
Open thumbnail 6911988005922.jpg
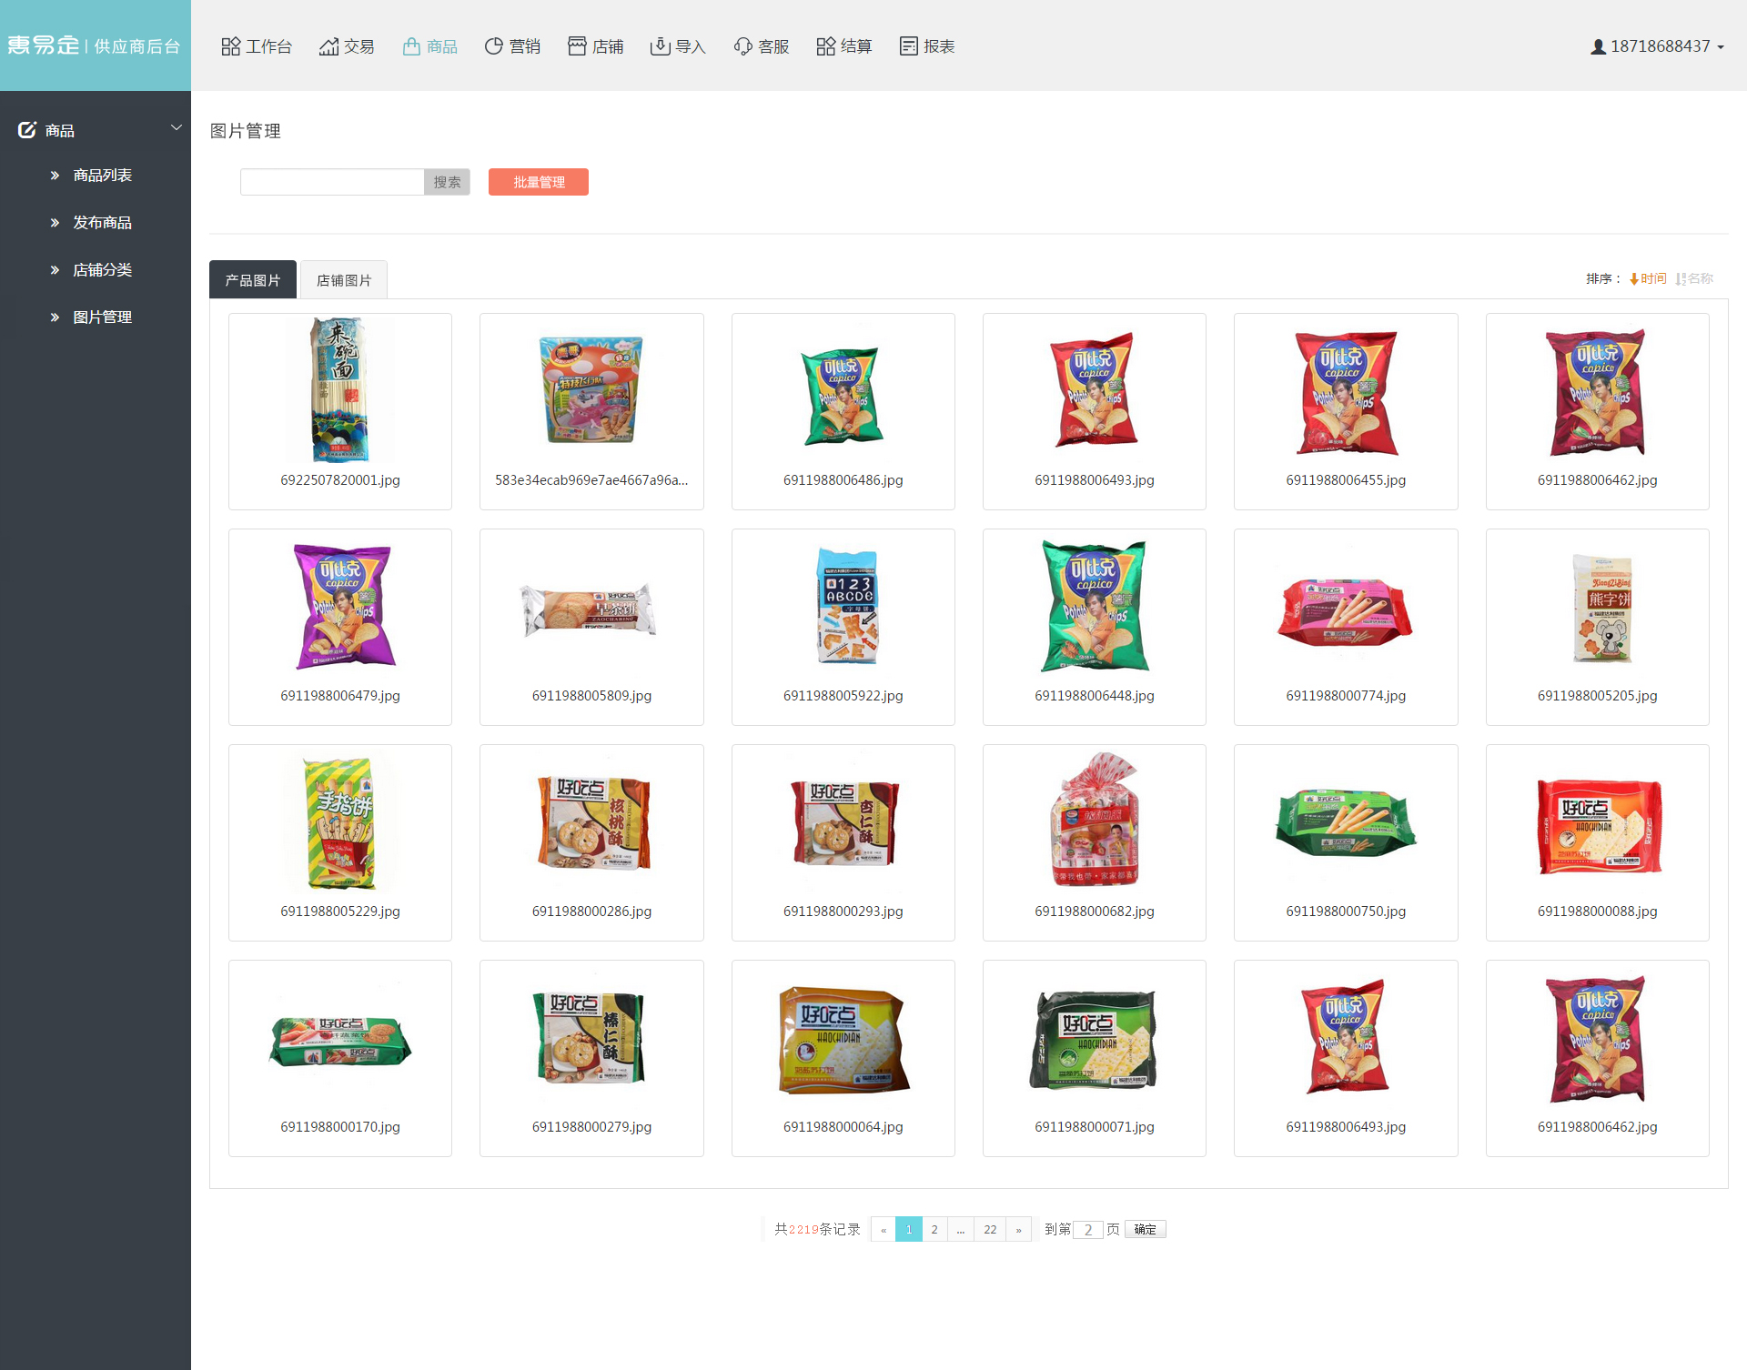pos(843,628)
